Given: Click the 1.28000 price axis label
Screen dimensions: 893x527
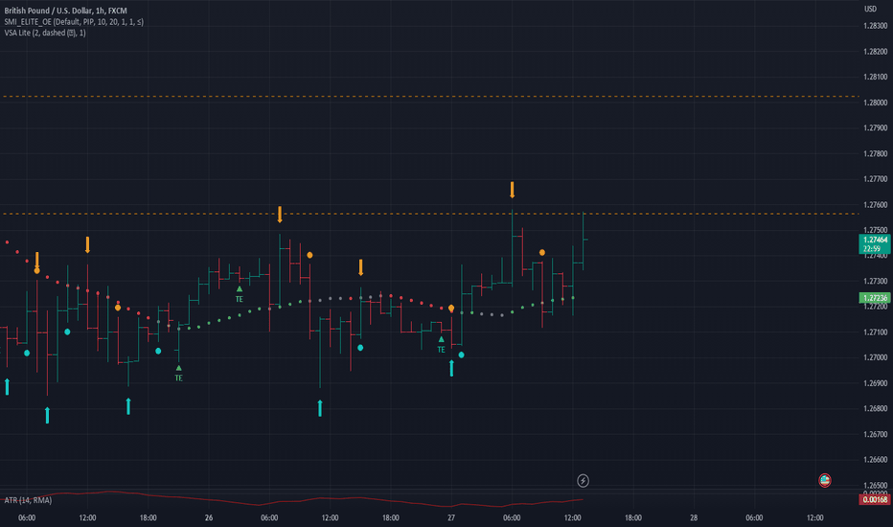Looking at the screenshot, I should coord(876,103).
